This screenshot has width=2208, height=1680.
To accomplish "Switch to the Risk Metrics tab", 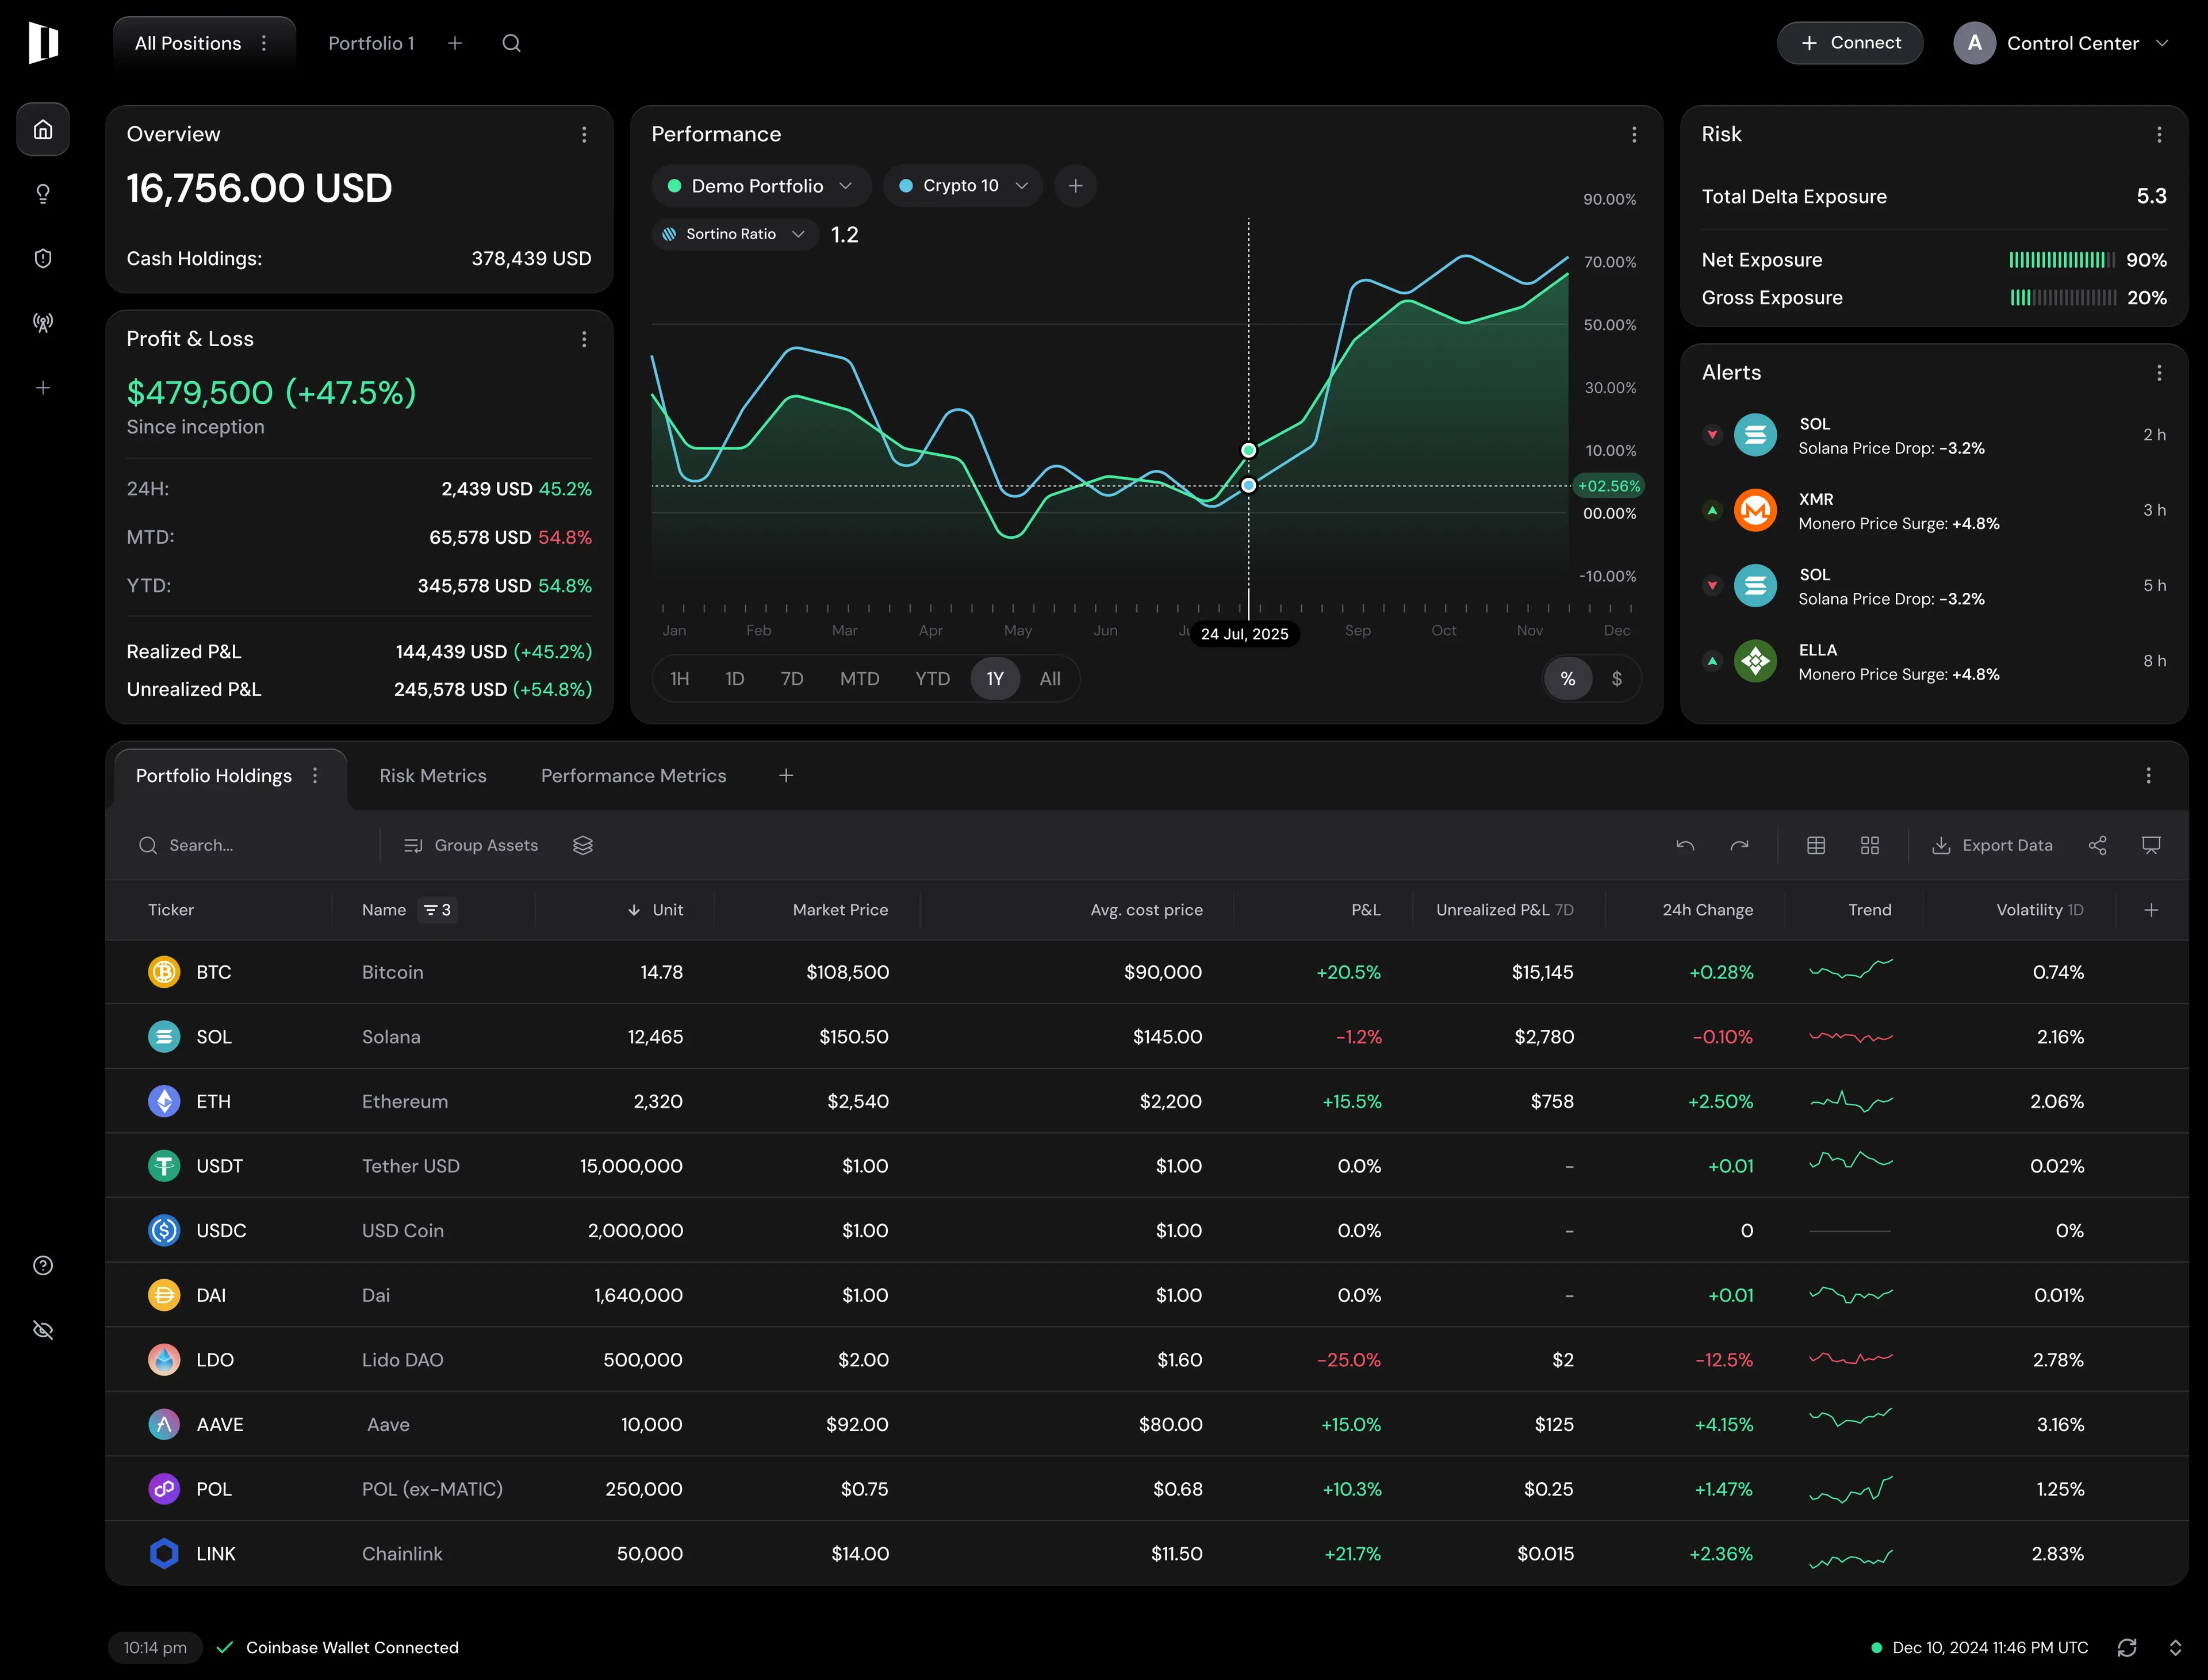I will (x=433, y=776).
